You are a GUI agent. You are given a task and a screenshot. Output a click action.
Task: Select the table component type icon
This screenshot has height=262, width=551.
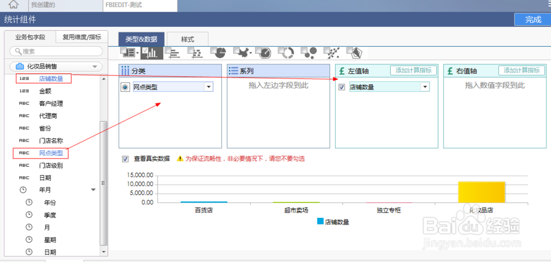pyautogui.click(x=128, y=53)
